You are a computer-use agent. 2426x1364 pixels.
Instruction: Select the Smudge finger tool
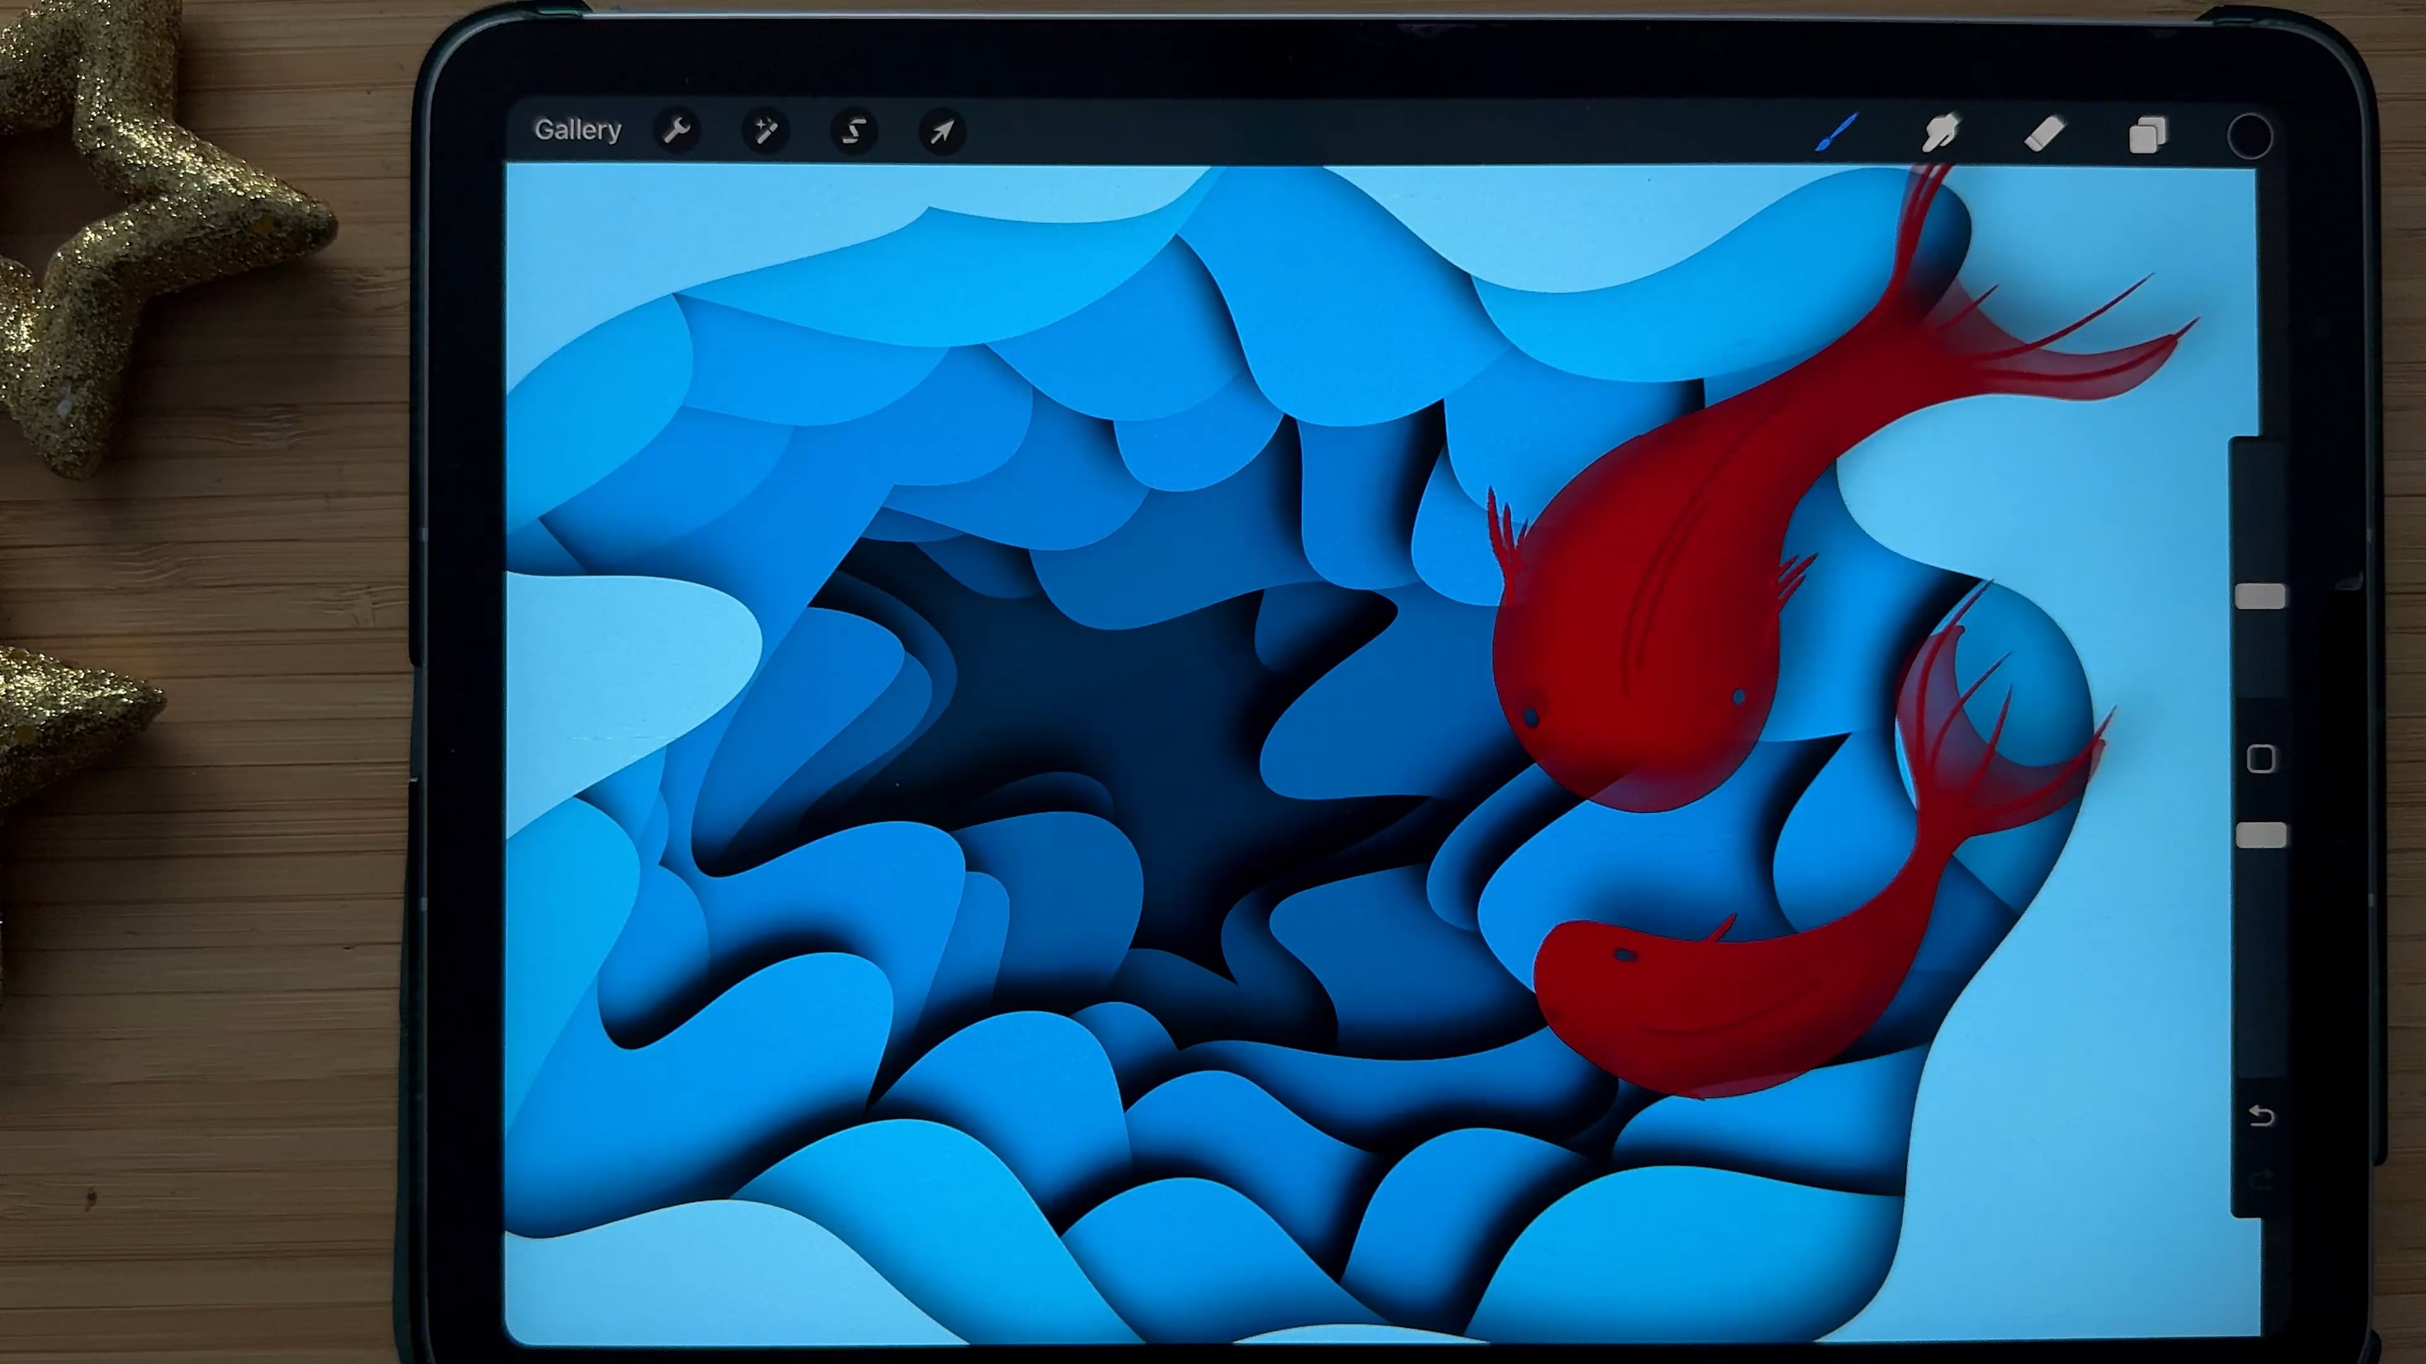coord(1941,134)
